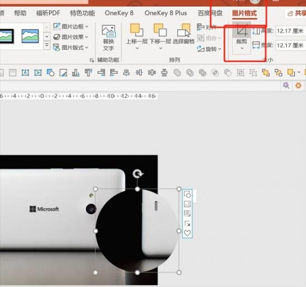306x287 pixels.
Task: Click the text box [A] toolbar icon
Action: pos(25,73)
